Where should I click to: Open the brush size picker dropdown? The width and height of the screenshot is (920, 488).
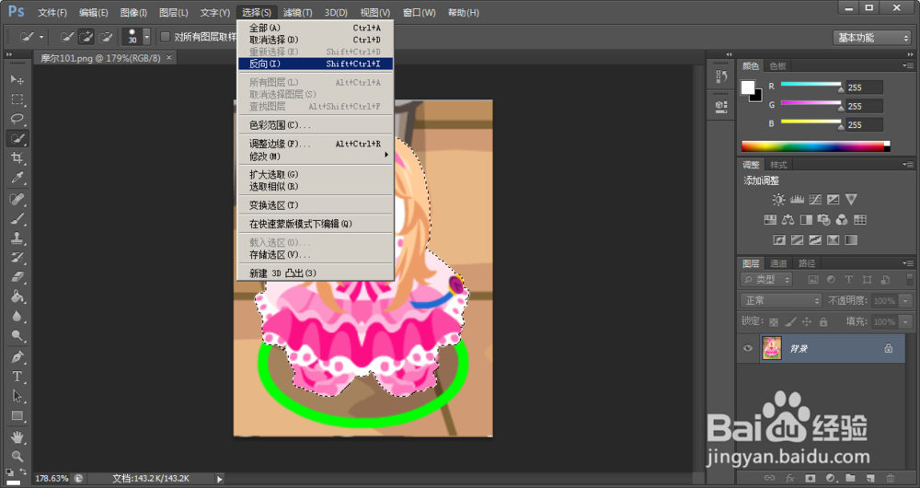click(146, 37)
